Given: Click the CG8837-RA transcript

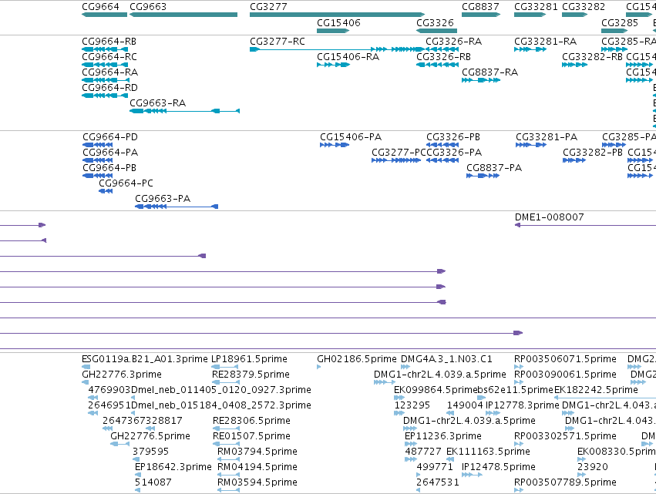Looking at the screenshot, I should (x=481, y=80).
